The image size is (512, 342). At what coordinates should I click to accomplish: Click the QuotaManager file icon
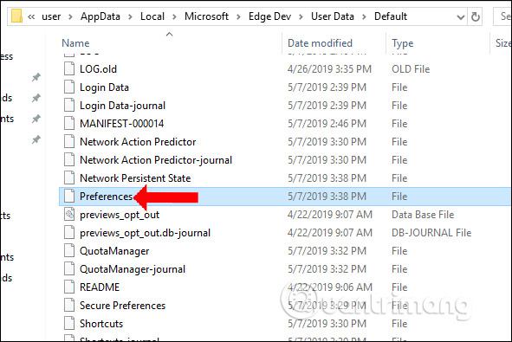(x=69, y=250)
